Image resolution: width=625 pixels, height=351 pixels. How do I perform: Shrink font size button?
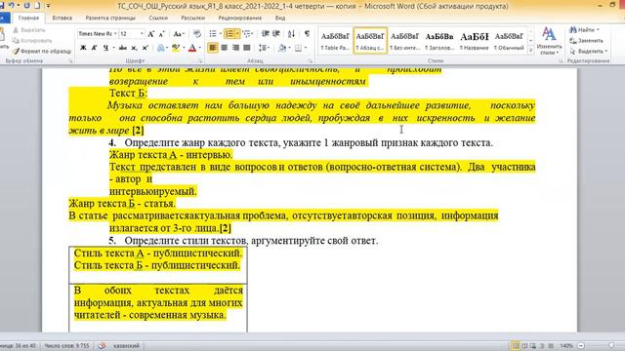(x=162, y=34)
